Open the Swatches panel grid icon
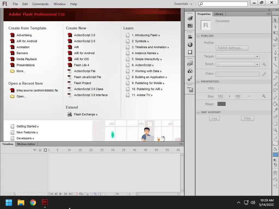 tap(190, 26)
